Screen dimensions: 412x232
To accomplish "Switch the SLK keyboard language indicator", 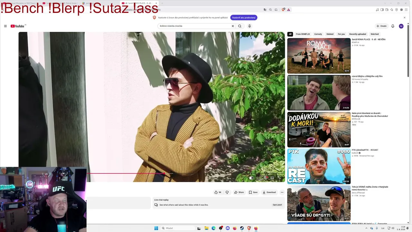I will point(383,228).
